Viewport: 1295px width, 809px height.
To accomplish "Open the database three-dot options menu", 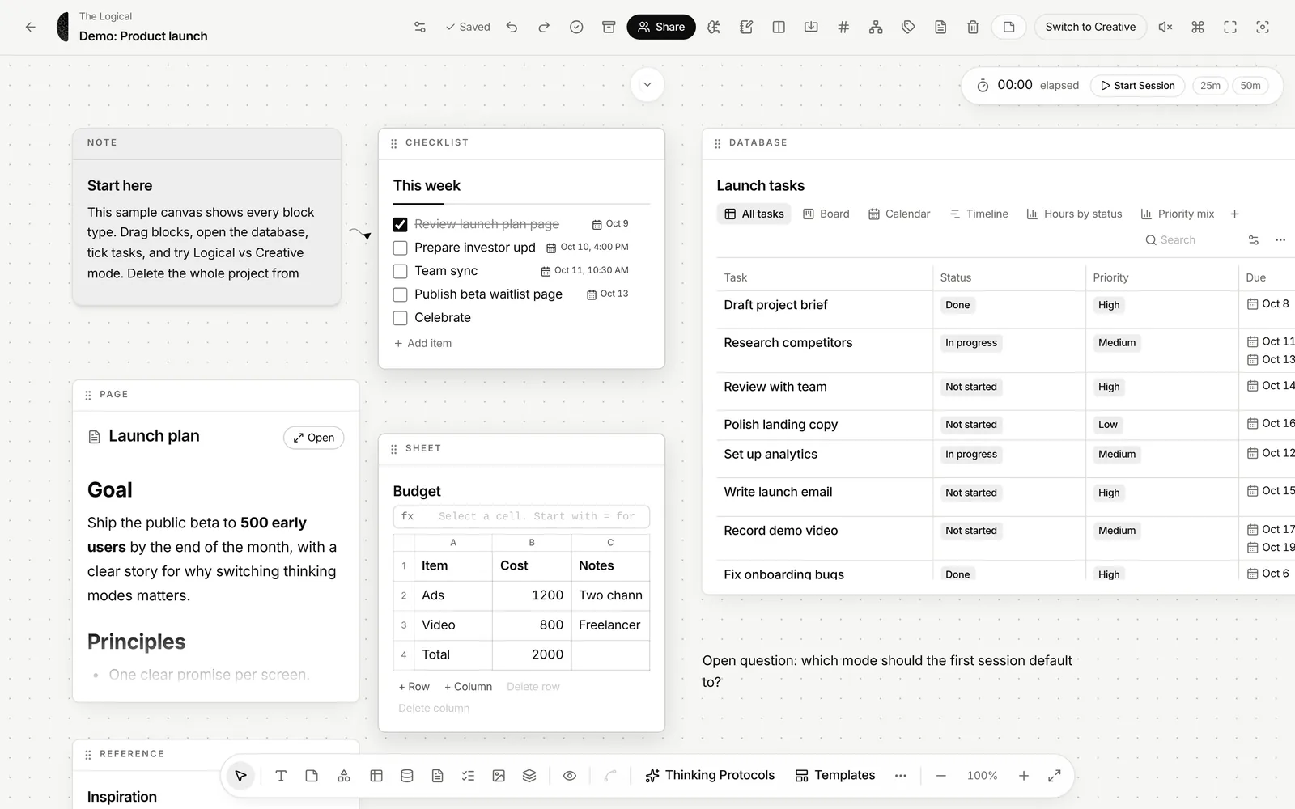I will 1280,240.
